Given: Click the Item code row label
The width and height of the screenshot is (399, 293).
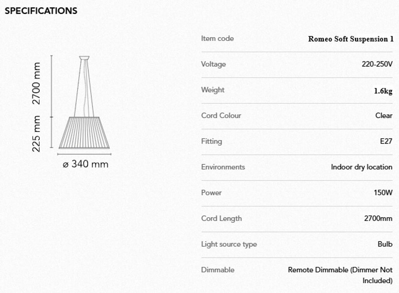Looking at the screenshot, I should point(217,38).
